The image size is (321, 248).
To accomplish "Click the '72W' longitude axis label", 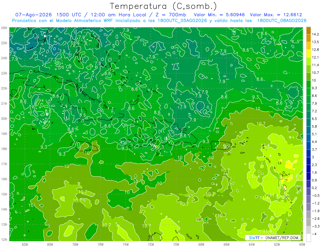I will pyautogui.click(x=151, y=244).
